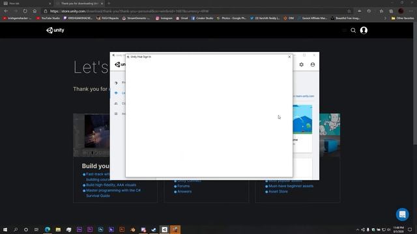Open the Windows notification center

click(x=410, y=229)
